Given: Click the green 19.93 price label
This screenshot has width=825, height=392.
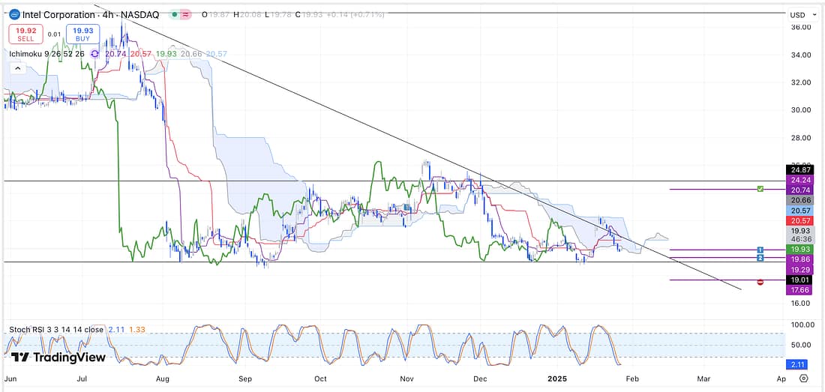Looking at the screenshot, I should [x=796, y=249].
